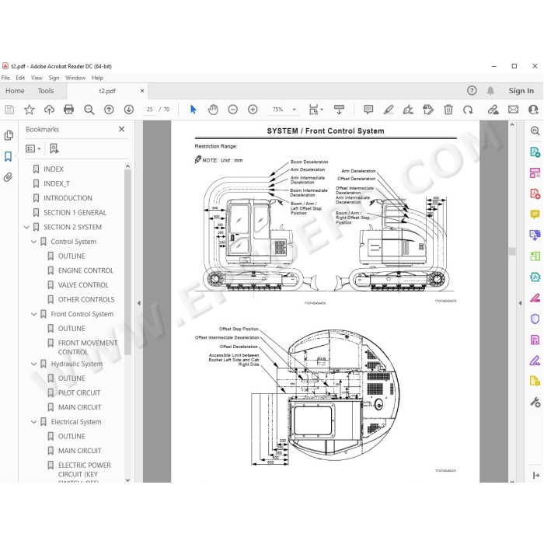The image size is (544, 544).
Task: Open the View menu
Action: (37, 78)
